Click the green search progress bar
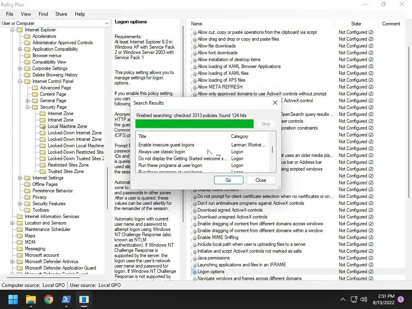412x309 pixels. (194, 124)
